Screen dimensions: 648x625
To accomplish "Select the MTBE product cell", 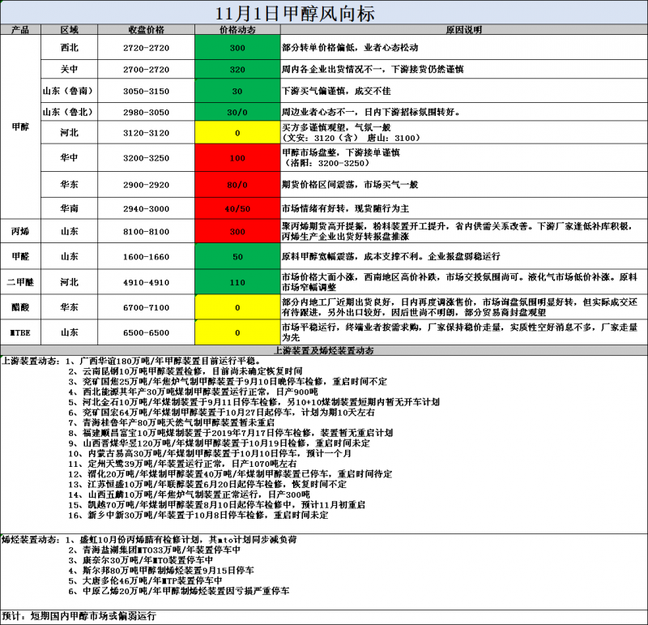I will point(20,332).
